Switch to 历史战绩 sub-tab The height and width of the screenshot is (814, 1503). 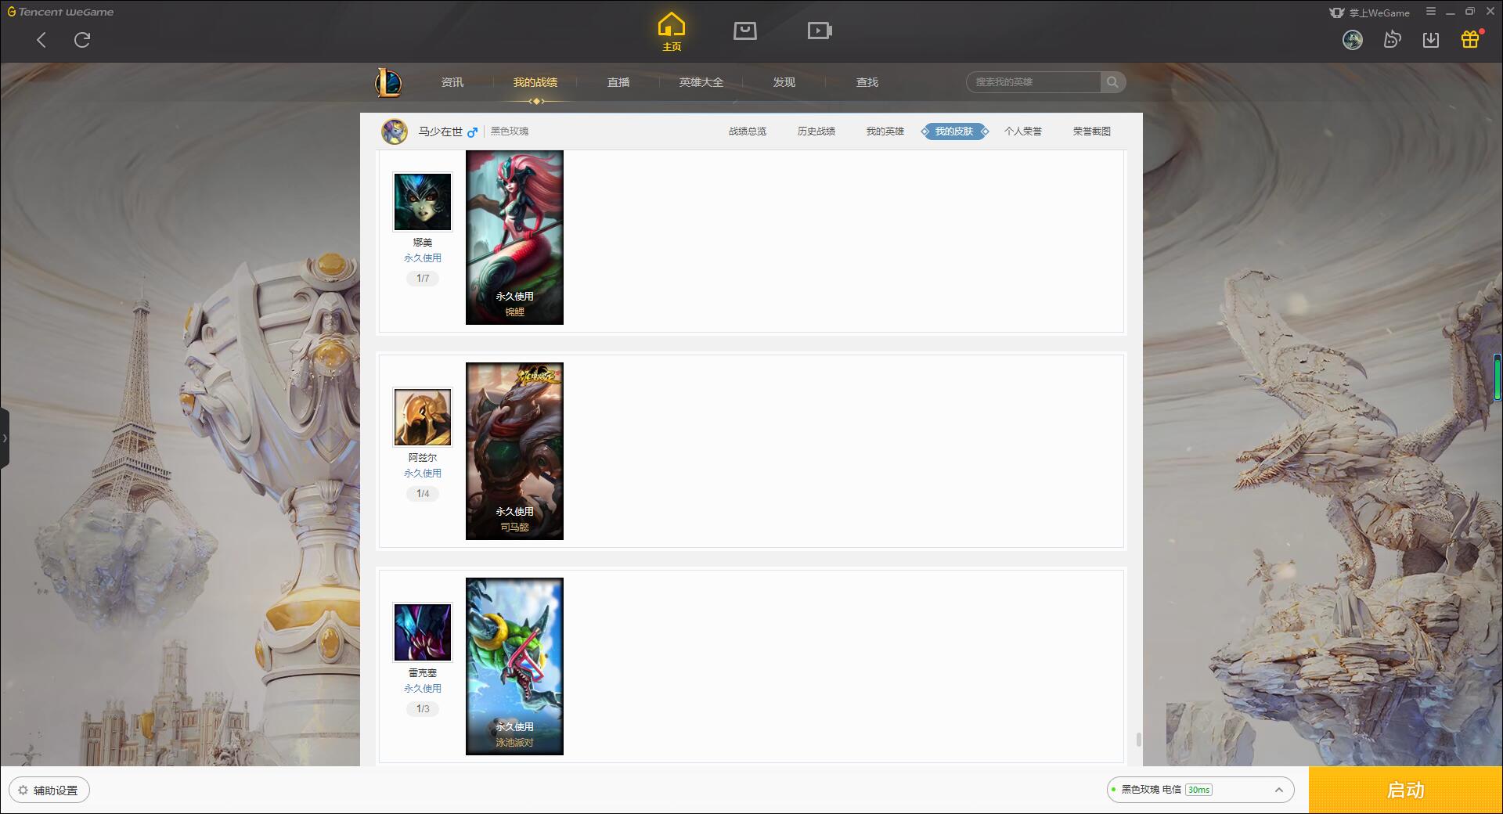click(816, 131)
